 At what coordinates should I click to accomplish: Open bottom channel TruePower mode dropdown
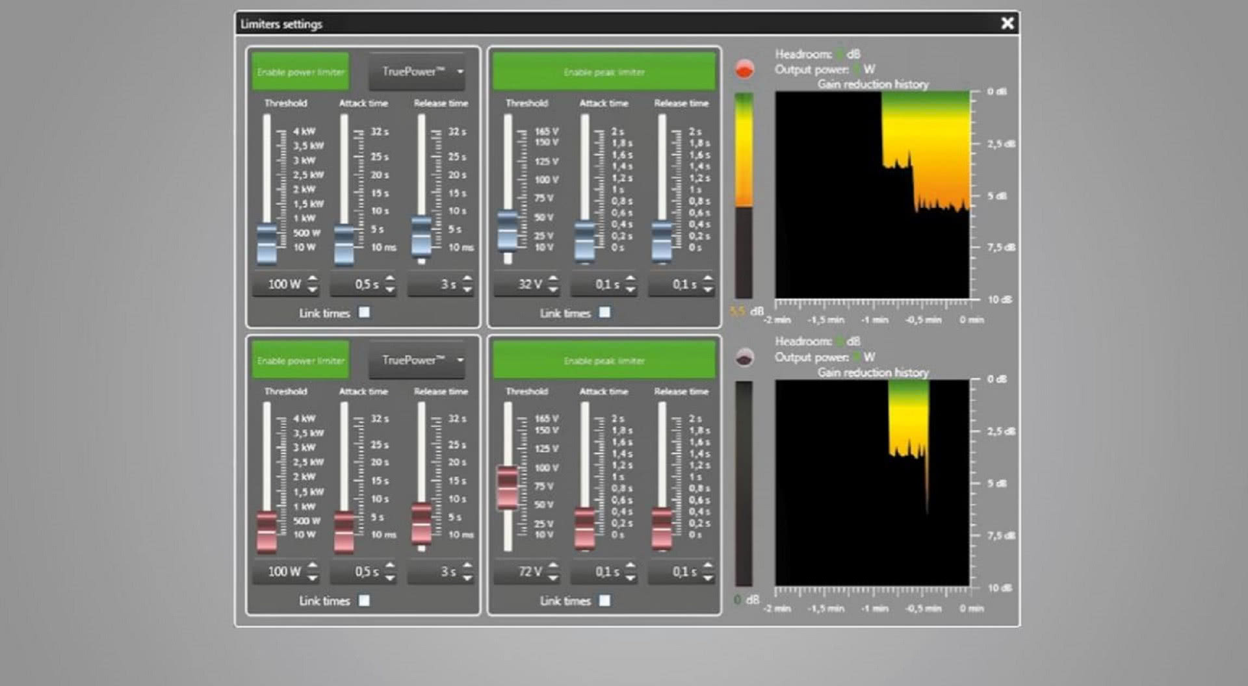click(x=417, y=360)
